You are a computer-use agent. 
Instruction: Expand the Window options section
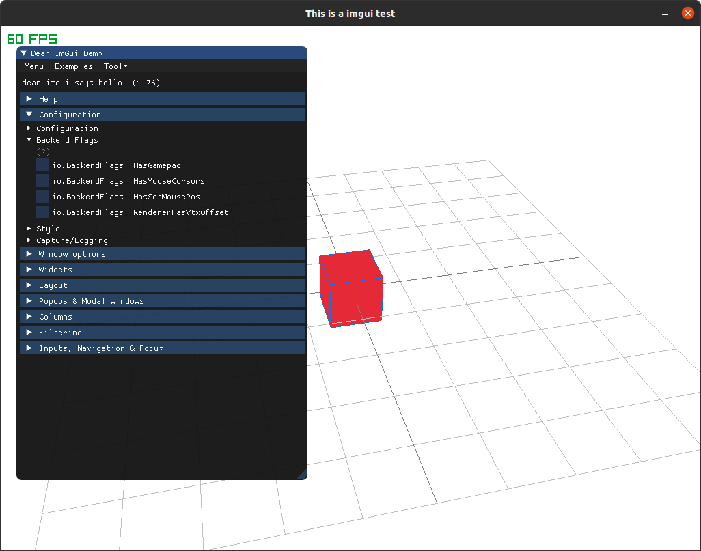coord(163,254)
